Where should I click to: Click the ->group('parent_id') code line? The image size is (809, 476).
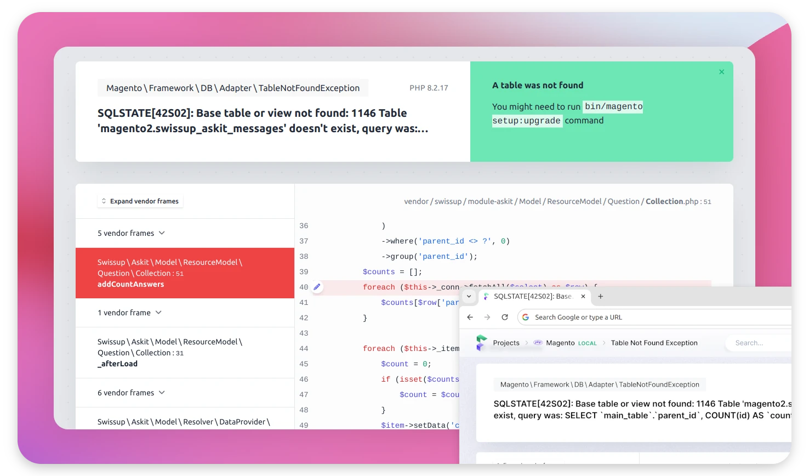[429, 257]
